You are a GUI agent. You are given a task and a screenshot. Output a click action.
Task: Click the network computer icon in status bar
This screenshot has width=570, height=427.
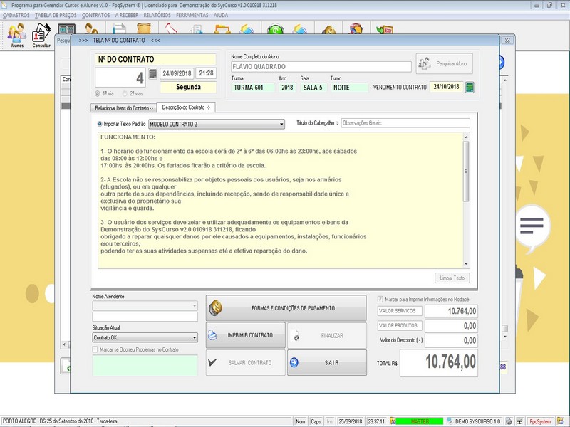click(x=520, y=421)
